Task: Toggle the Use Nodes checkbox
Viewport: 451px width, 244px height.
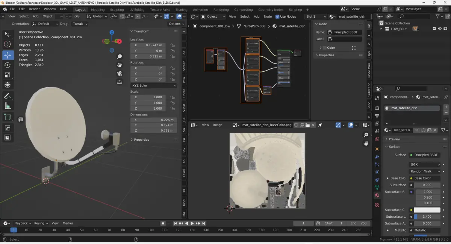Action: click(277, 17)
